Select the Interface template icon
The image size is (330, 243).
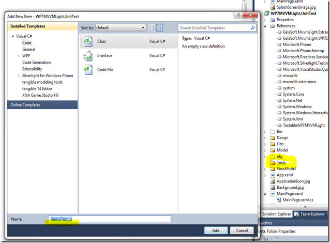[88, 55]
